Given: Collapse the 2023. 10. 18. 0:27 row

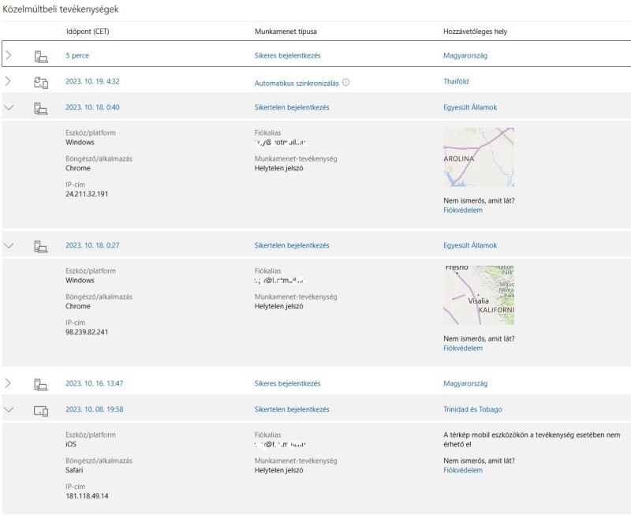Looking at the screenshot, I should point(9,245).
